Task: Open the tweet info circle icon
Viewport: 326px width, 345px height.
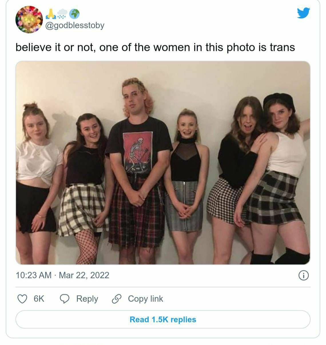Action: coord(304,275)
